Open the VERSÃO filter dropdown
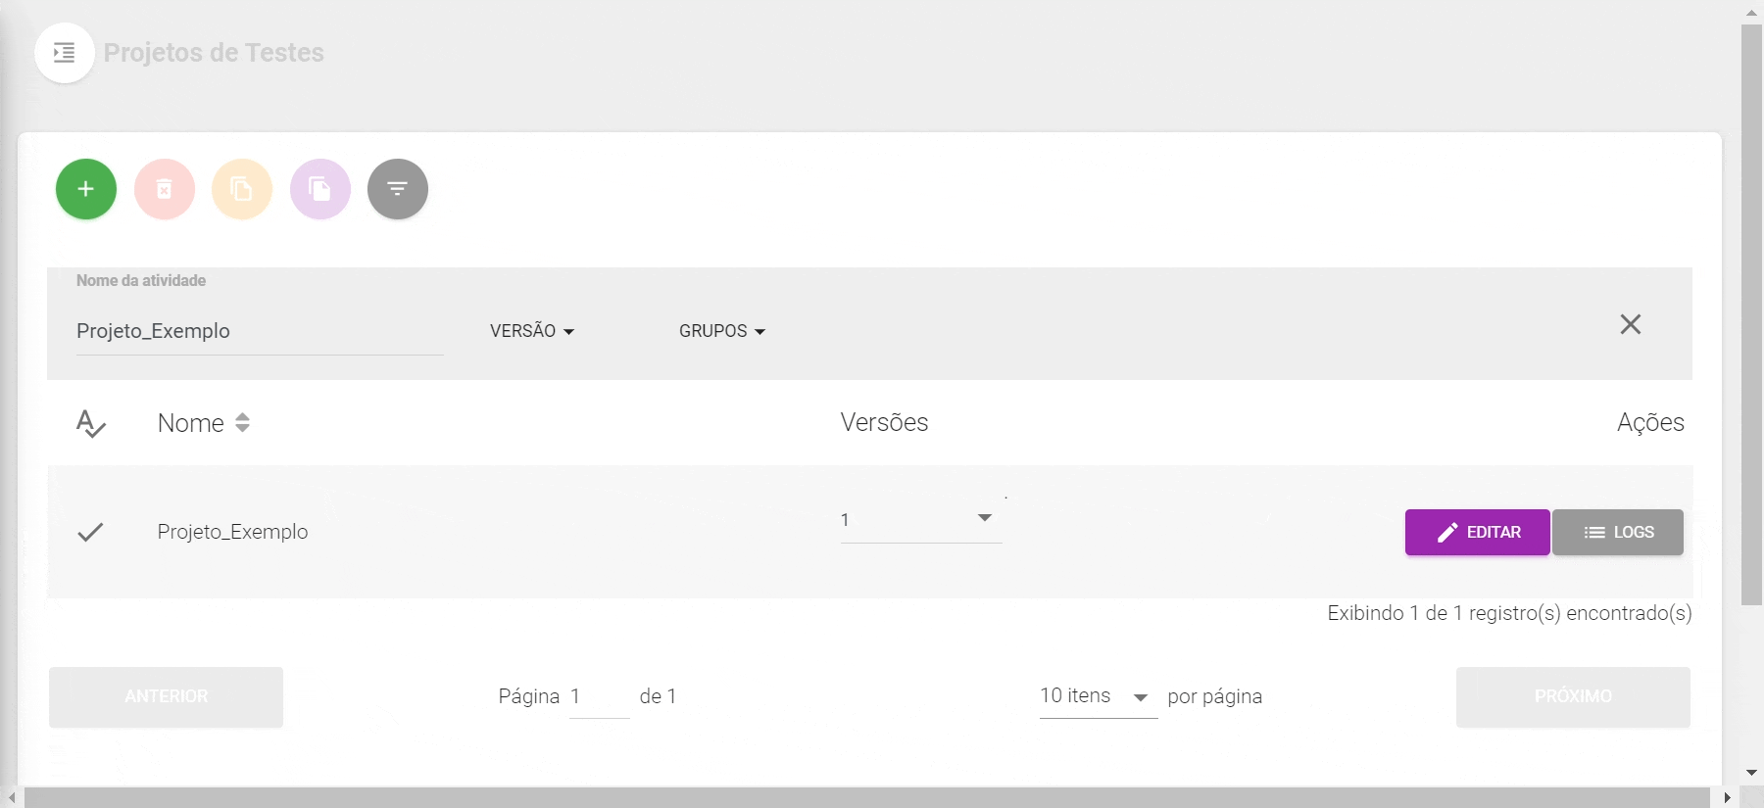Screen dimensions: 1764x808 (532, 331)
